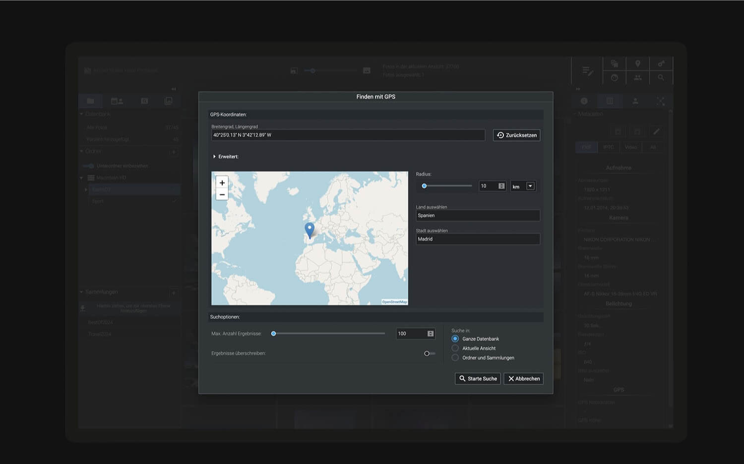Click the large thumbnail size icon
744x464 pixels.
[367, 71]
